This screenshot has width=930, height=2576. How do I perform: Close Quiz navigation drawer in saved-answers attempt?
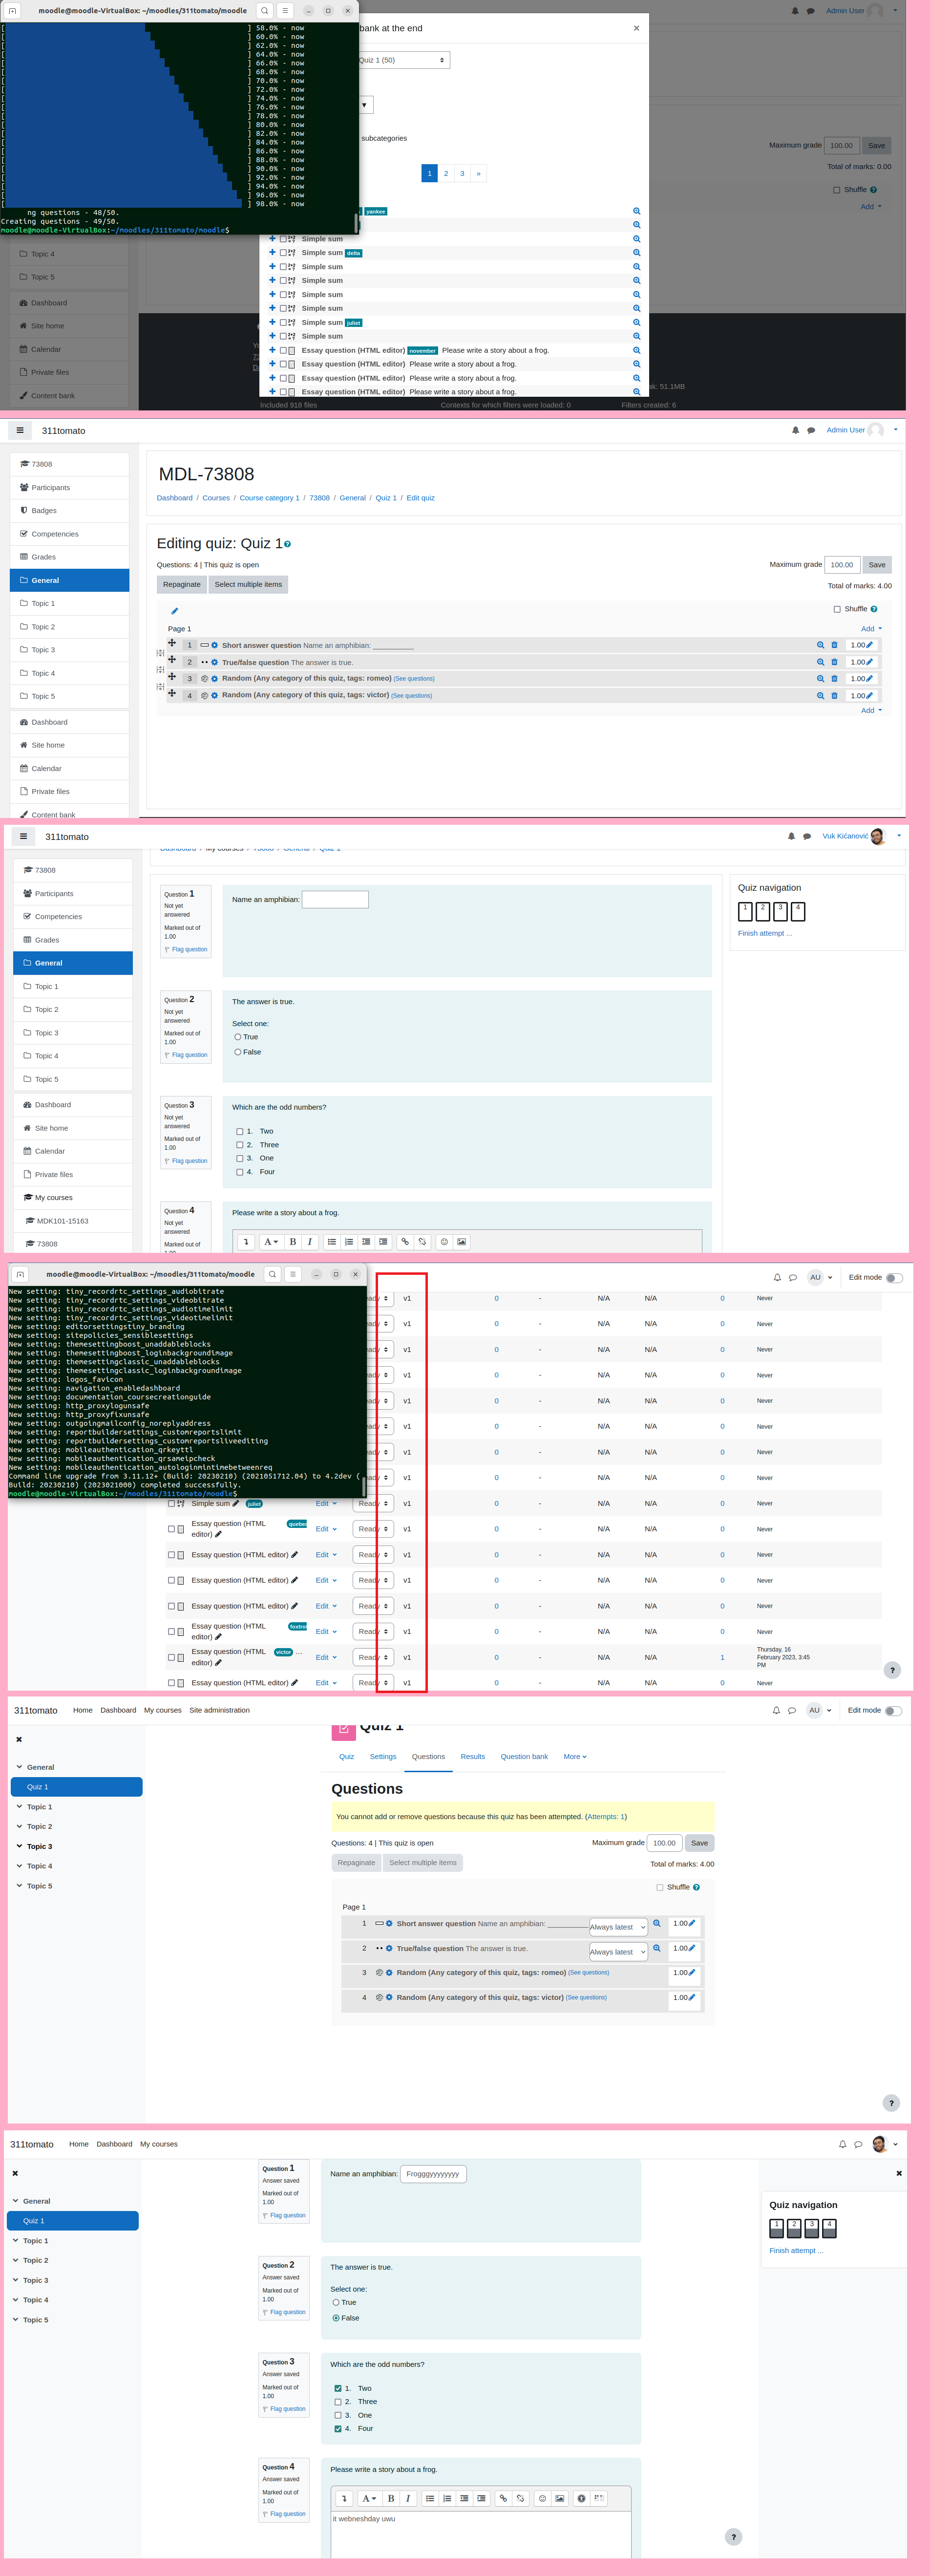point(899,2173)
